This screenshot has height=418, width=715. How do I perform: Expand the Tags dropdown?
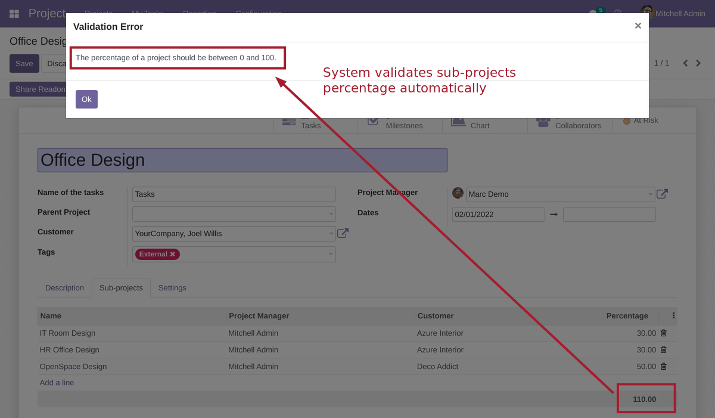click(x=331, y=254)
